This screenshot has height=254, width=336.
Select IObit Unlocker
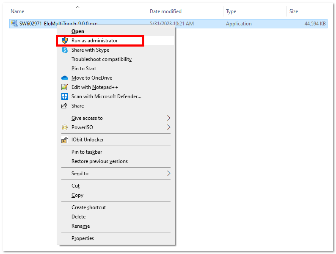[116, 140]
